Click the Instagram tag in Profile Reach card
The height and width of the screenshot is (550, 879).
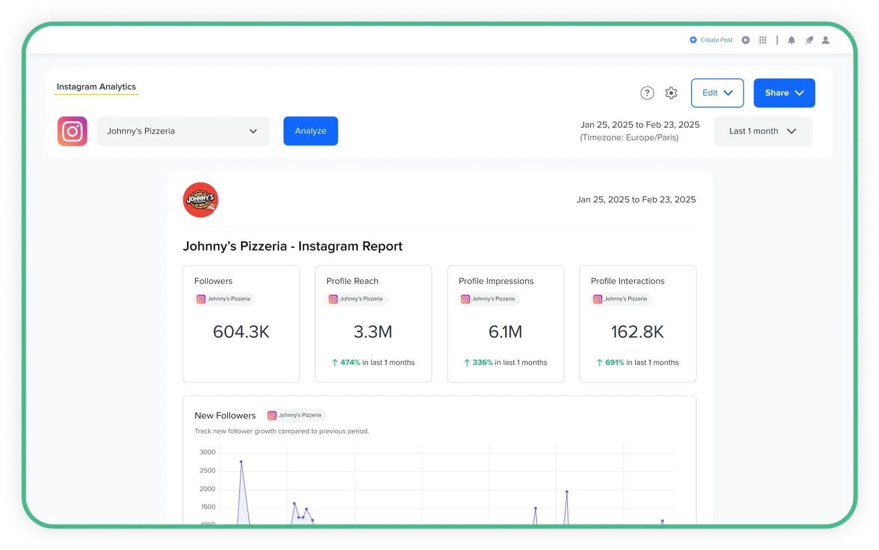[x=356, y=299]
